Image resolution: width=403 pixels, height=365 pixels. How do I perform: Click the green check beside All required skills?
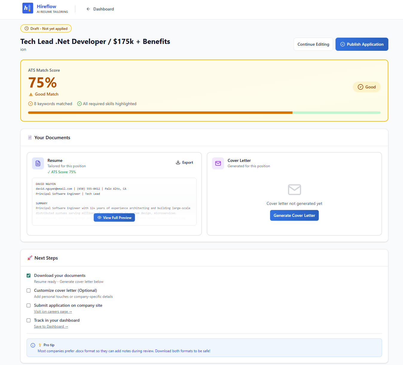[x=79, y=104]
